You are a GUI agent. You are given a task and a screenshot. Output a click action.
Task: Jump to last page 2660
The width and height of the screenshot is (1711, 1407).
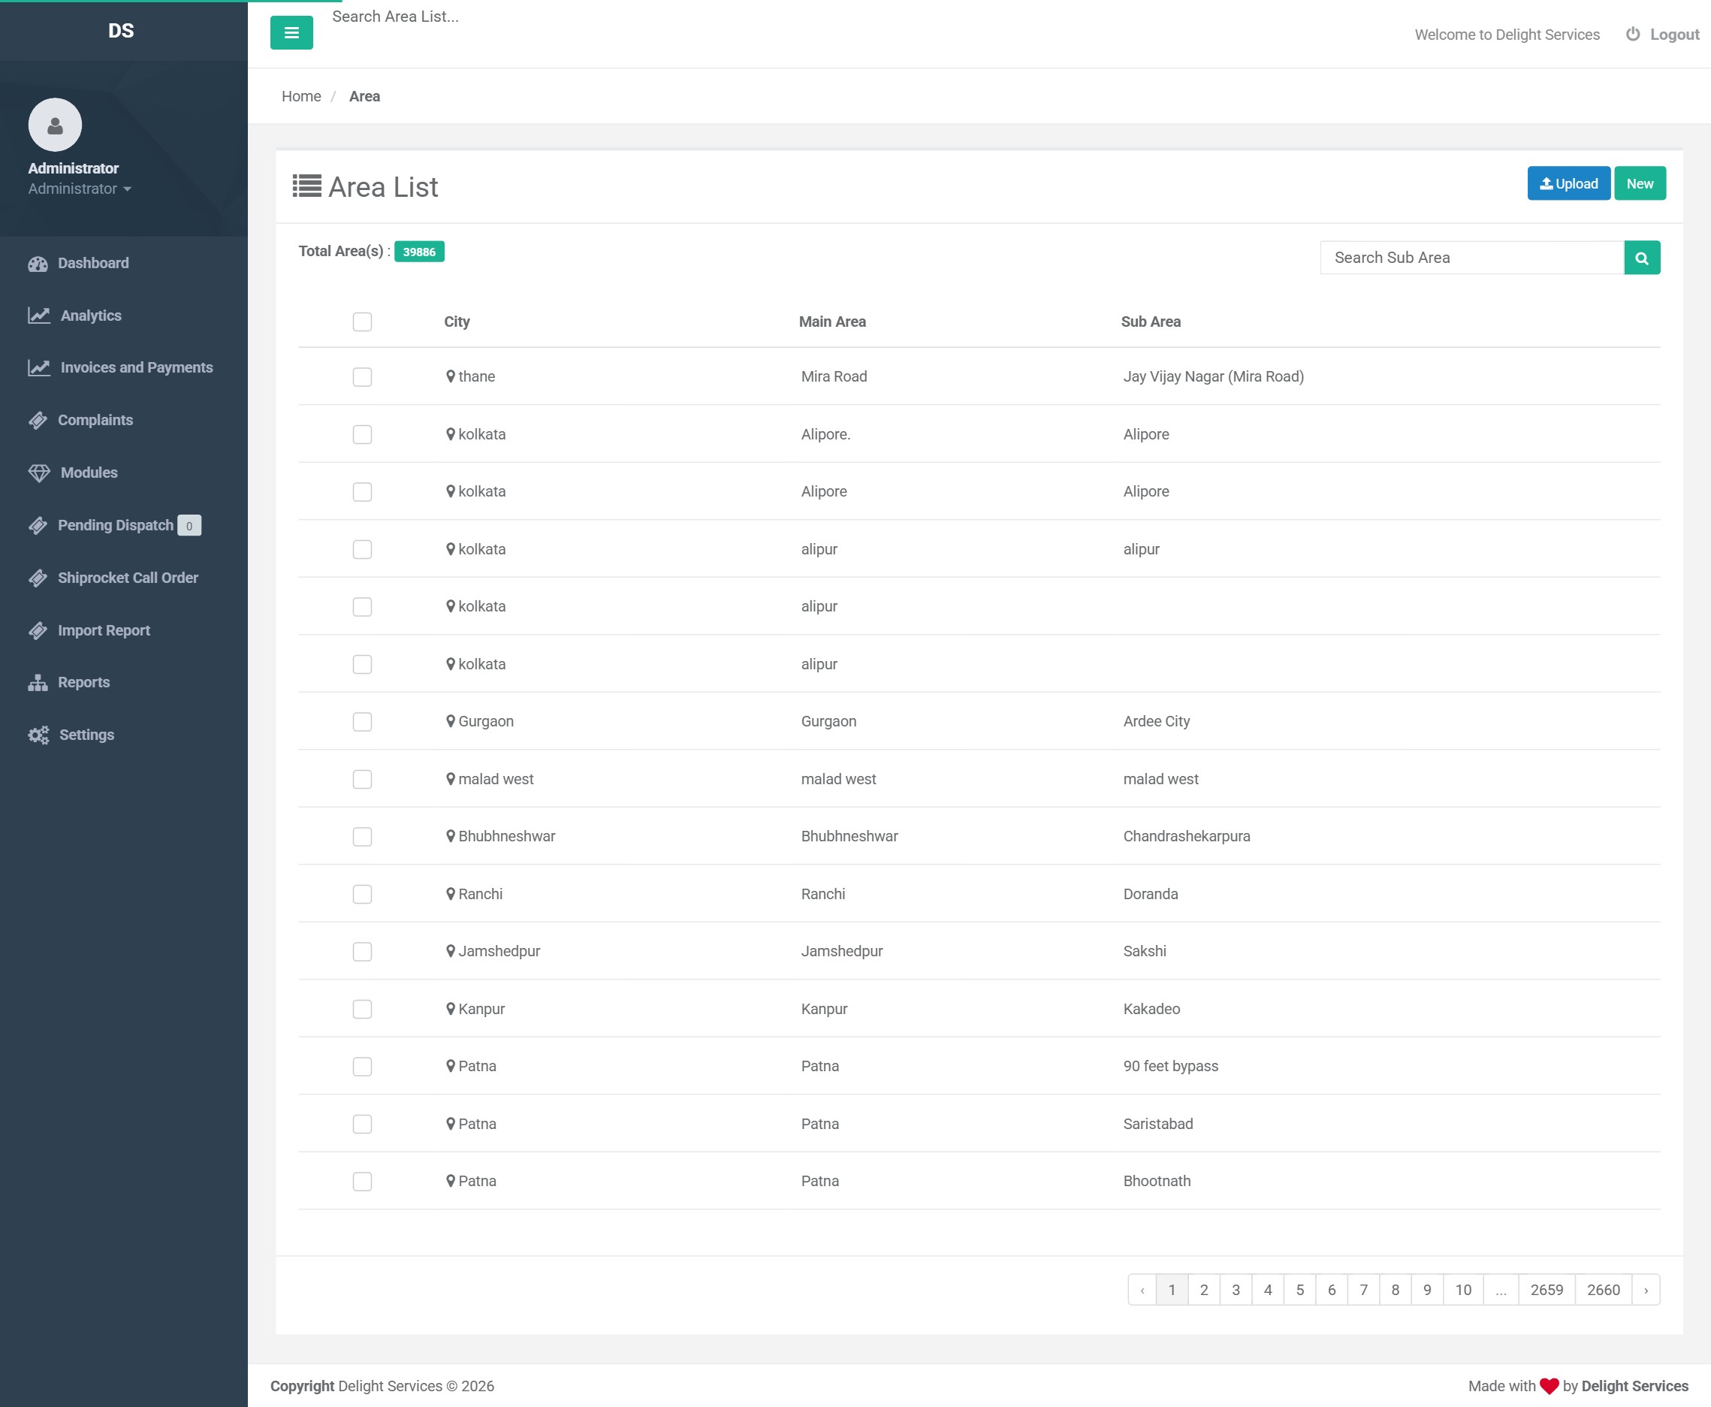coord(1602,1290)
